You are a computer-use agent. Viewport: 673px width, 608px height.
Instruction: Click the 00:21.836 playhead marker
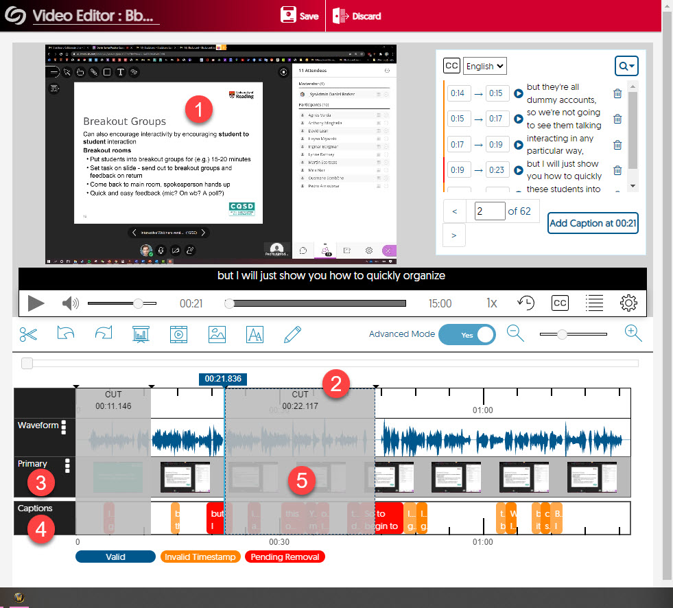pos(223,379)
